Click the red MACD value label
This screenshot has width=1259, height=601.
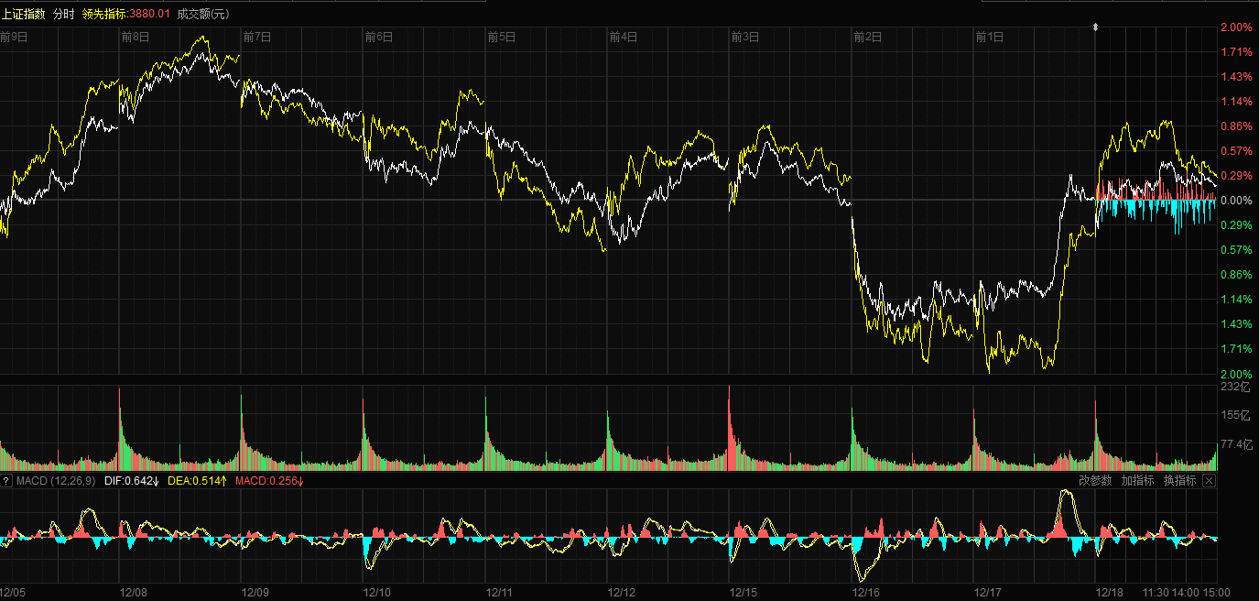(269, 481)
